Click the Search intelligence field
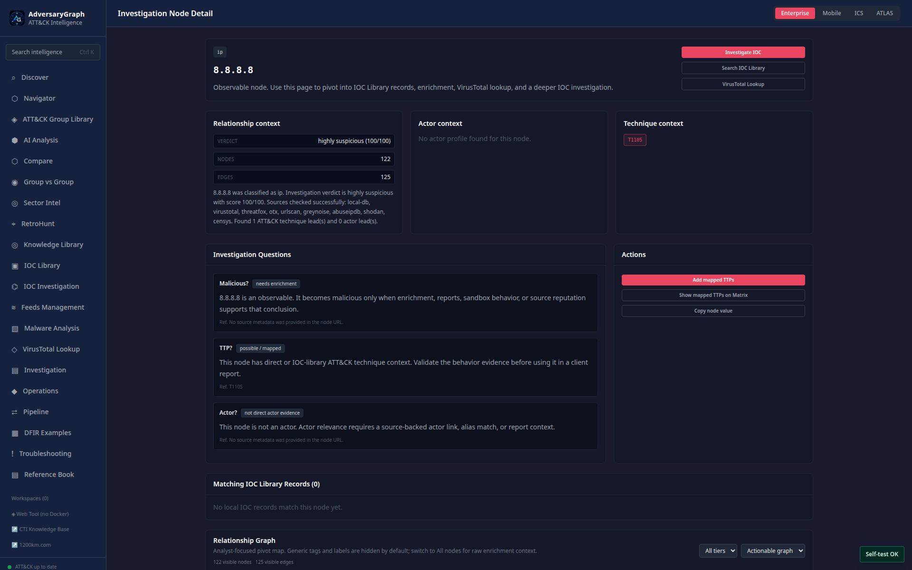 (53, 52)
